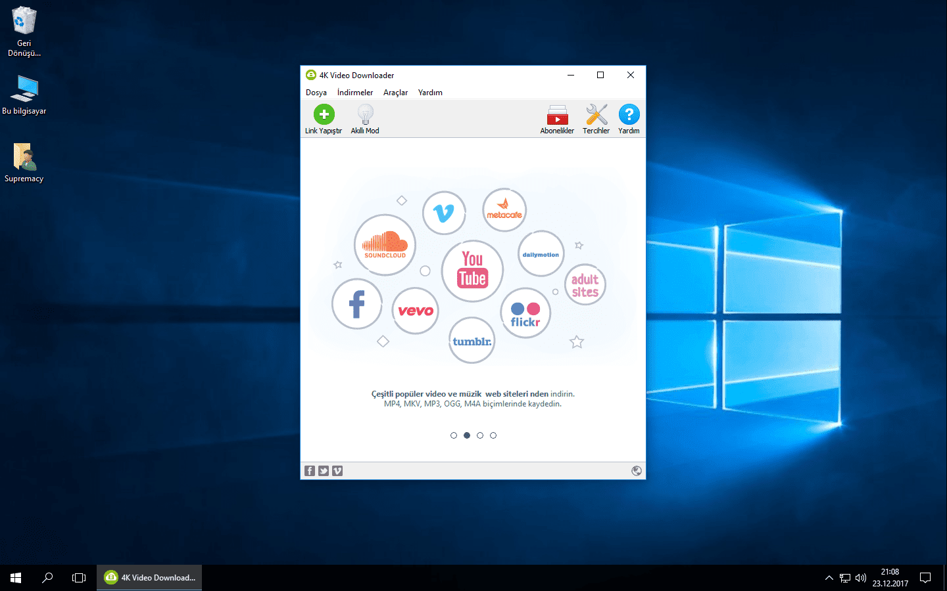Screen dimensions: 947x591
Task: Select the fourth slide indicator dot
Action: [x=493, y=435]
